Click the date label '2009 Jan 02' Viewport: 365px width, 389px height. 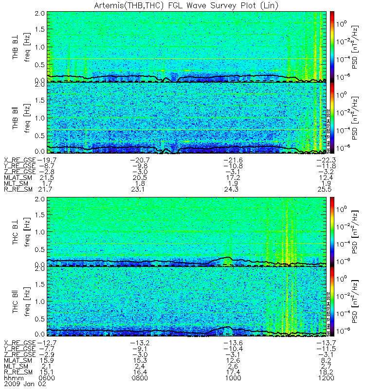(25, 384)
